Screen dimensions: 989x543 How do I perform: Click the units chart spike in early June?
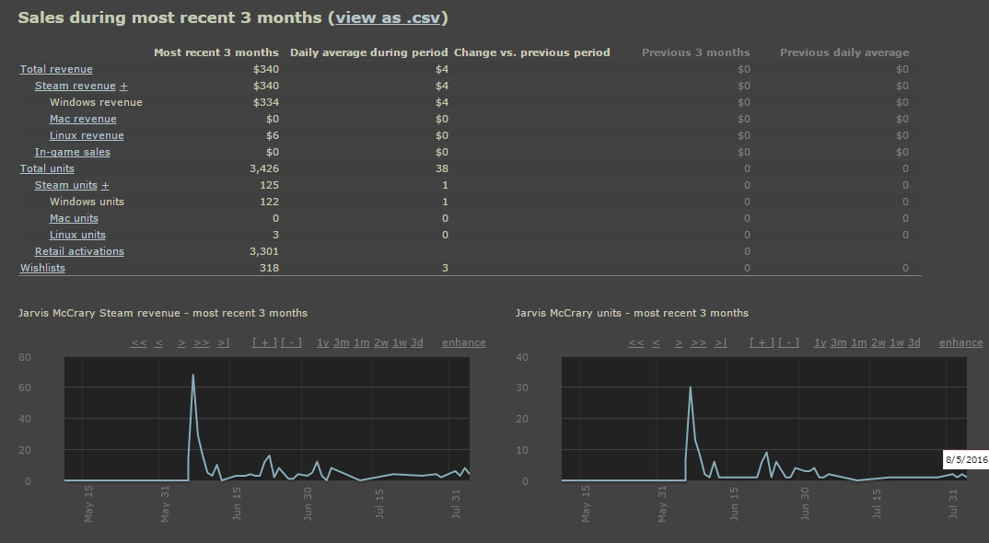pyautogui.click(x=690, y=387)
